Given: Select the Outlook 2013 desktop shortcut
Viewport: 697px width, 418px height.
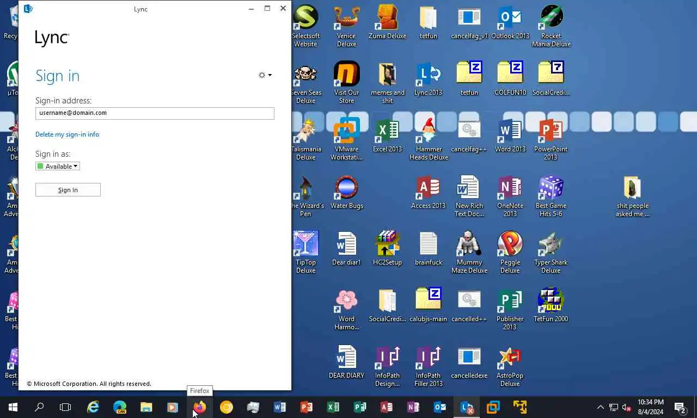Looking at the screenshot, I should pyautogui.click(x=510, y=22).
